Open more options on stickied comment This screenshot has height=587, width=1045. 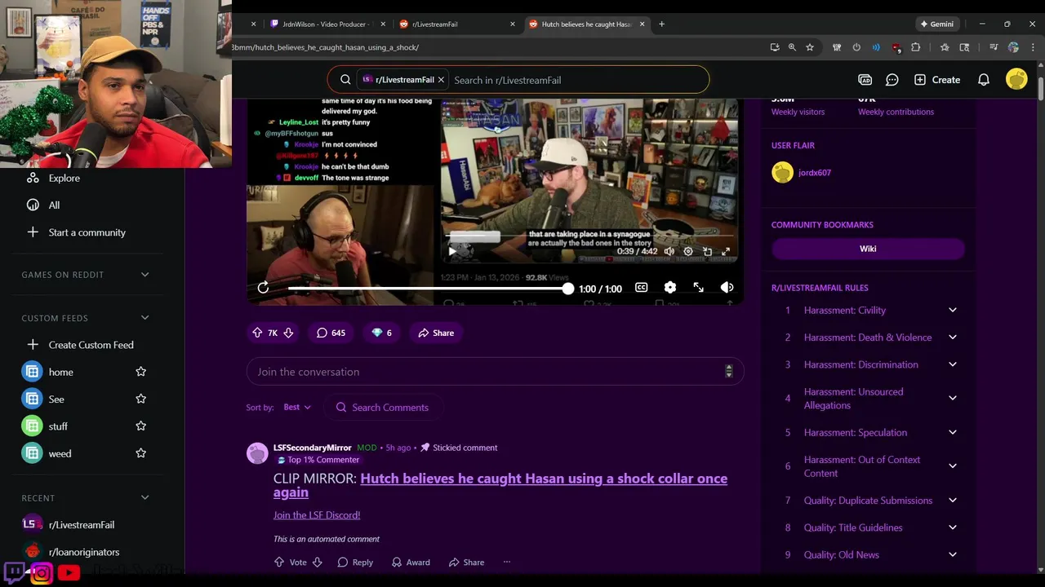click(507, 563)
